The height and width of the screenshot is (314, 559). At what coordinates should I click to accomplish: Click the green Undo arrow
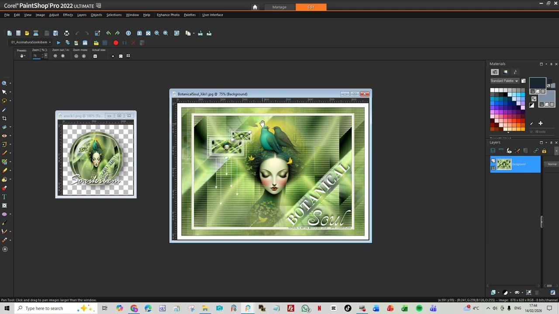(x=108, y=33)
